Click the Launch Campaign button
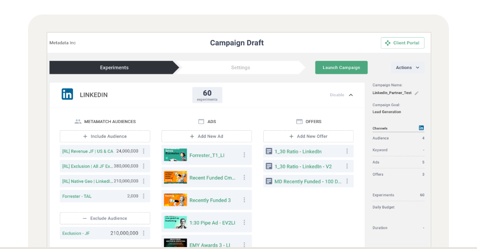 coord(342,68)
